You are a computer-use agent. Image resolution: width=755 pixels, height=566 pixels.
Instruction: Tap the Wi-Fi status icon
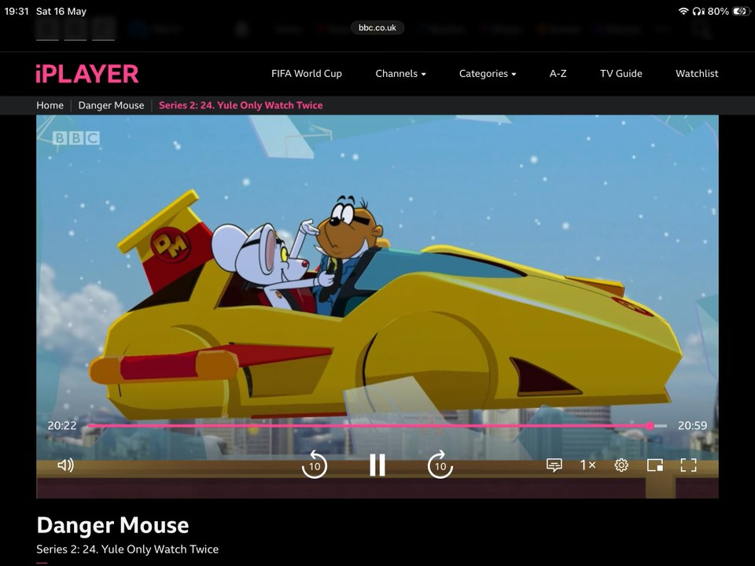[x=683, y=11]
